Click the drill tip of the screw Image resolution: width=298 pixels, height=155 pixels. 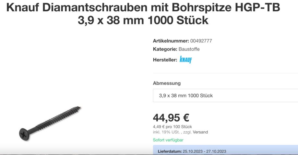pyautogui.click(x=79, y=108)
